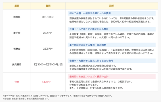Click the red 44万円〜 total fee
The width and height of the screenshot is (161, 102).
click(47, 82)
